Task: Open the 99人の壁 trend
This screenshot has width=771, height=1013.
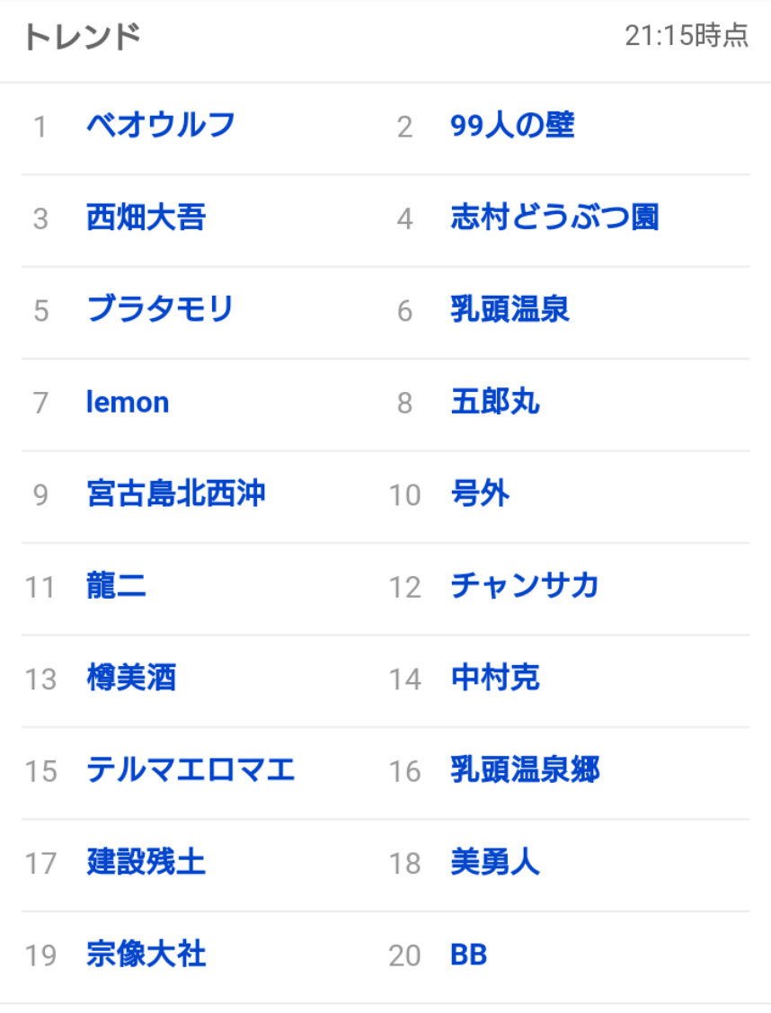Action: tap(511, 126)
